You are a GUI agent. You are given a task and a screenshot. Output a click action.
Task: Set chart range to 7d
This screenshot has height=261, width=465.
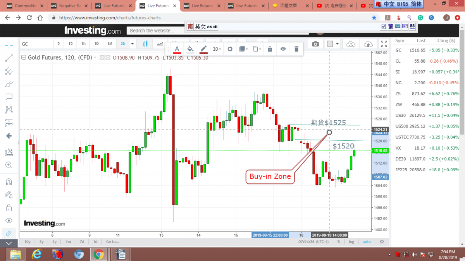coord(82,242)
